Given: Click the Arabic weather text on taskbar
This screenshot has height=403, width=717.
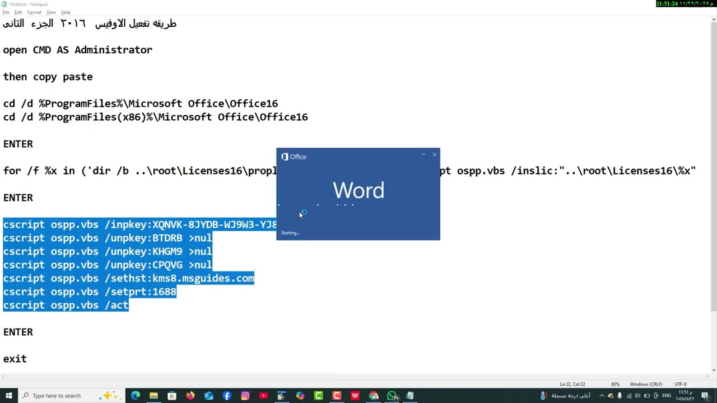Looking at the screenshot, I should click(x=571, y=396).
